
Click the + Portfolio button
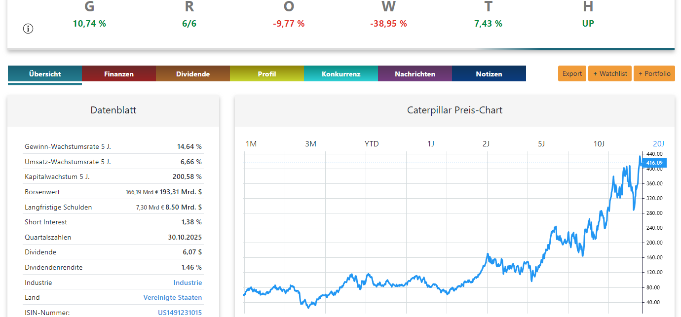pyautogui.click(x=654, y=73)
